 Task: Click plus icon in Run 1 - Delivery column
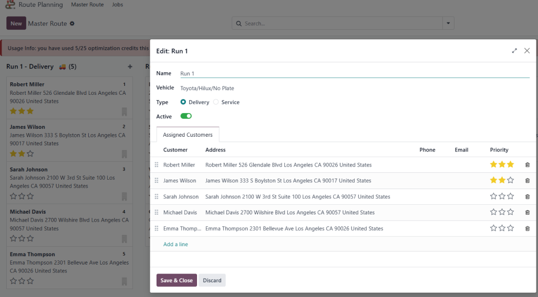130,67
